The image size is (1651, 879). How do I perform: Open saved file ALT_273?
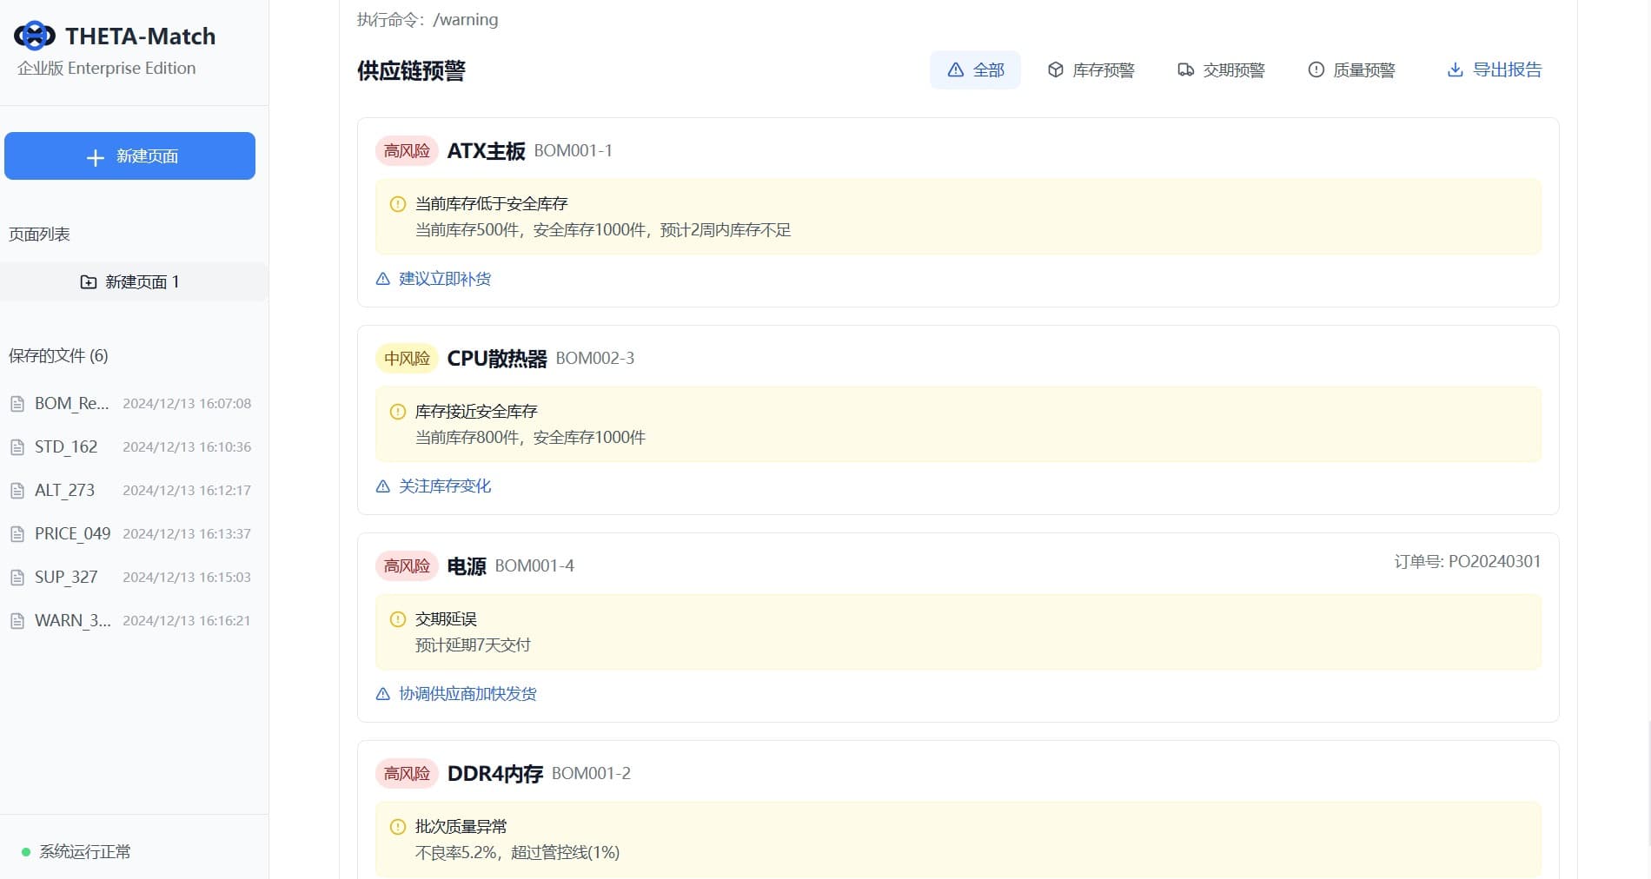coord(65,491)
